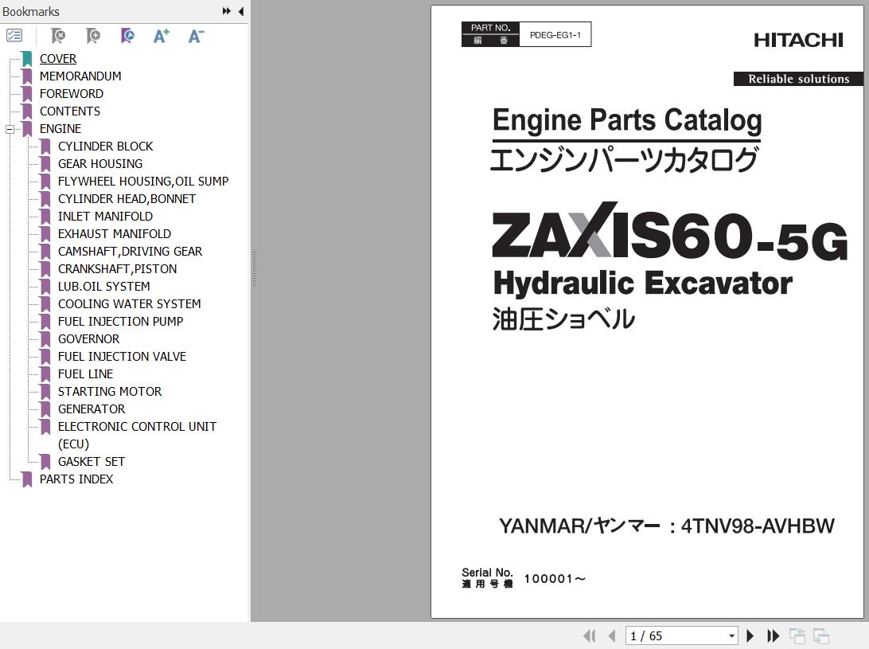The height and width of the screenshot is (649, 869).
Task: Click the HITACHI logo on the page
Action: point(798,40)
